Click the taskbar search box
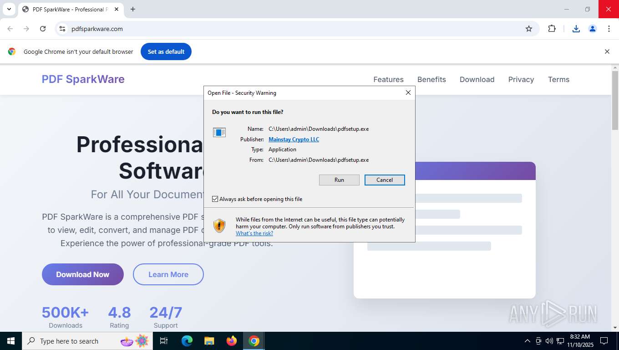 (x=88, y=341)
